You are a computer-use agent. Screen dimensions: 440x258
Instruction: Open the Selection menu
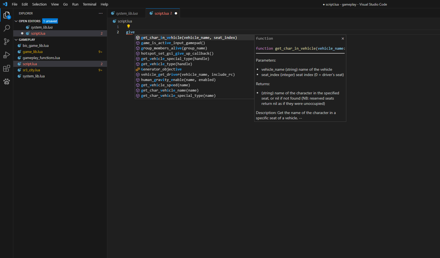pos(39,4)
